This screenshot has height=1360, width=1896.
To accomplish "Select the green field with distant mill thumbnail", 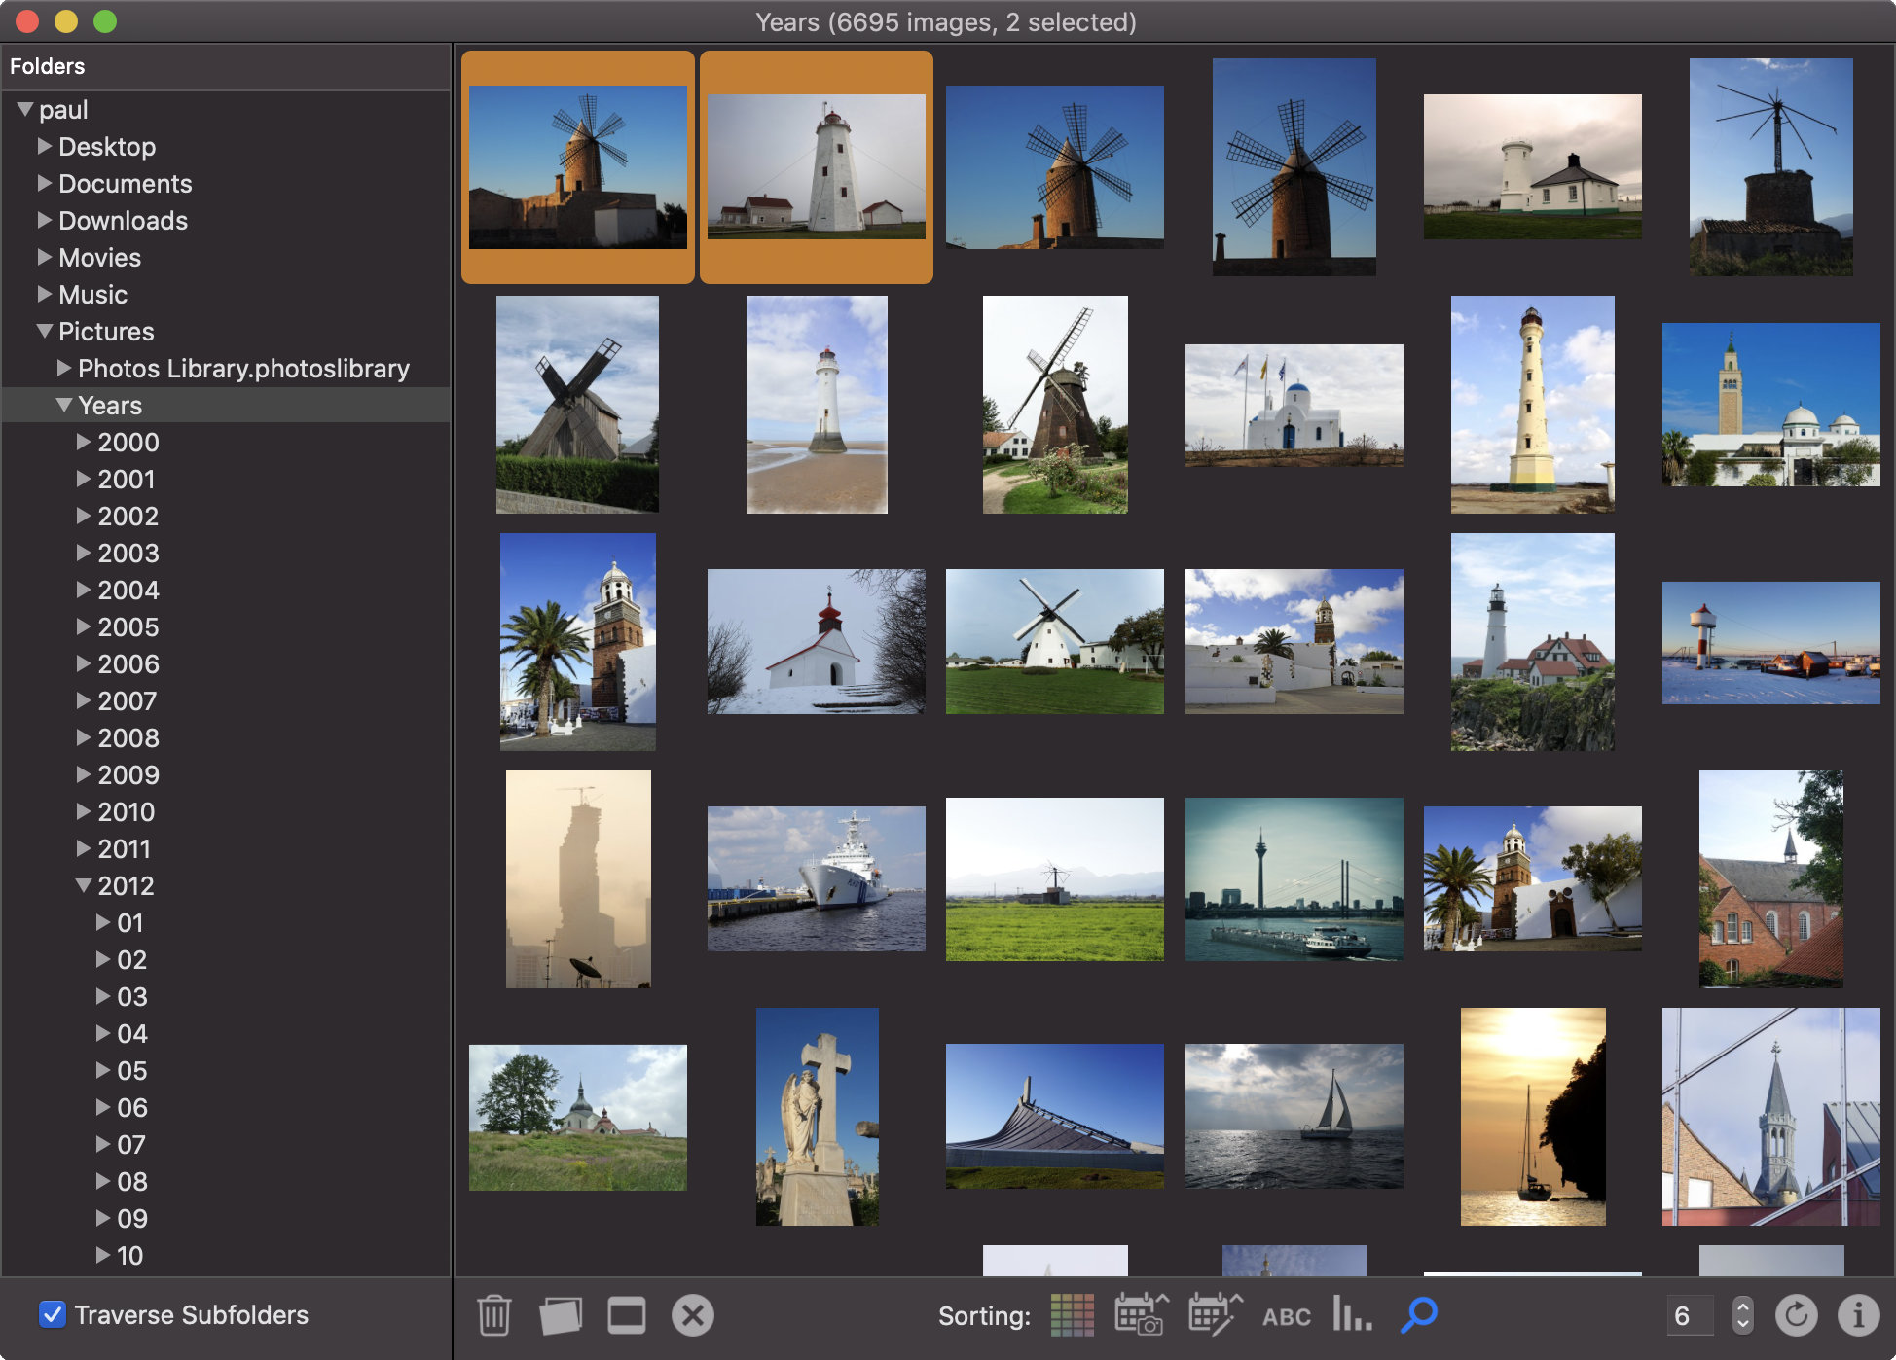I will click(1055, 878).
